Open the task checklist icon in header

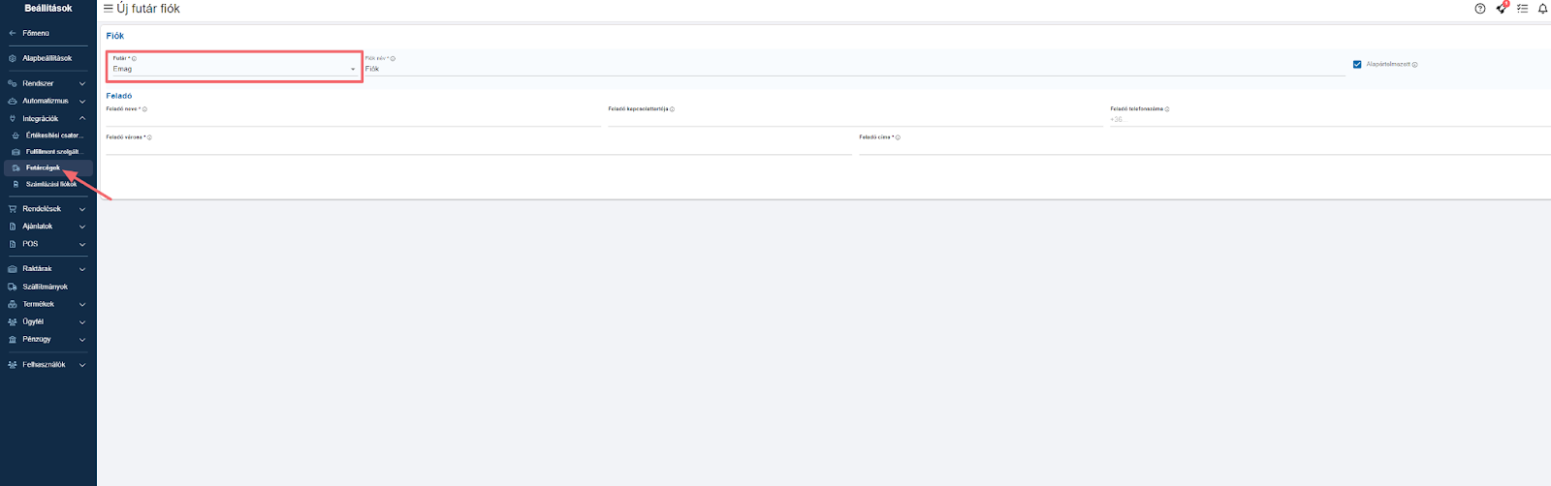pyautogui.click(x=1522, y=9)
